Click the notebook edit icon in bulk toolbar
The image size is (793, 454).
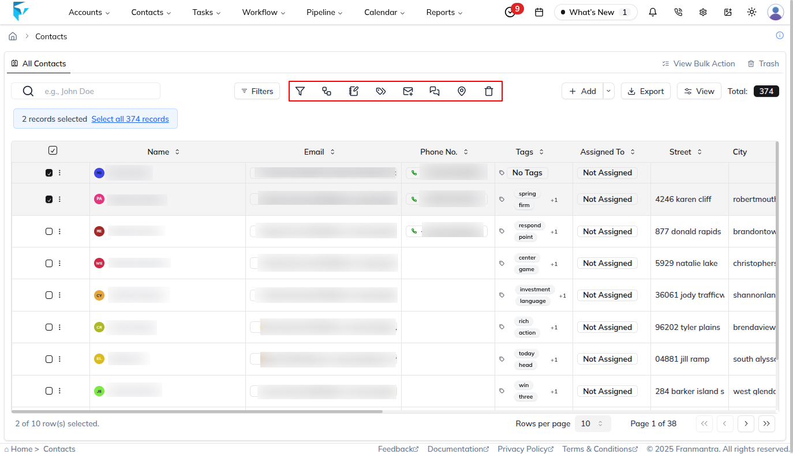coord(354,91)
